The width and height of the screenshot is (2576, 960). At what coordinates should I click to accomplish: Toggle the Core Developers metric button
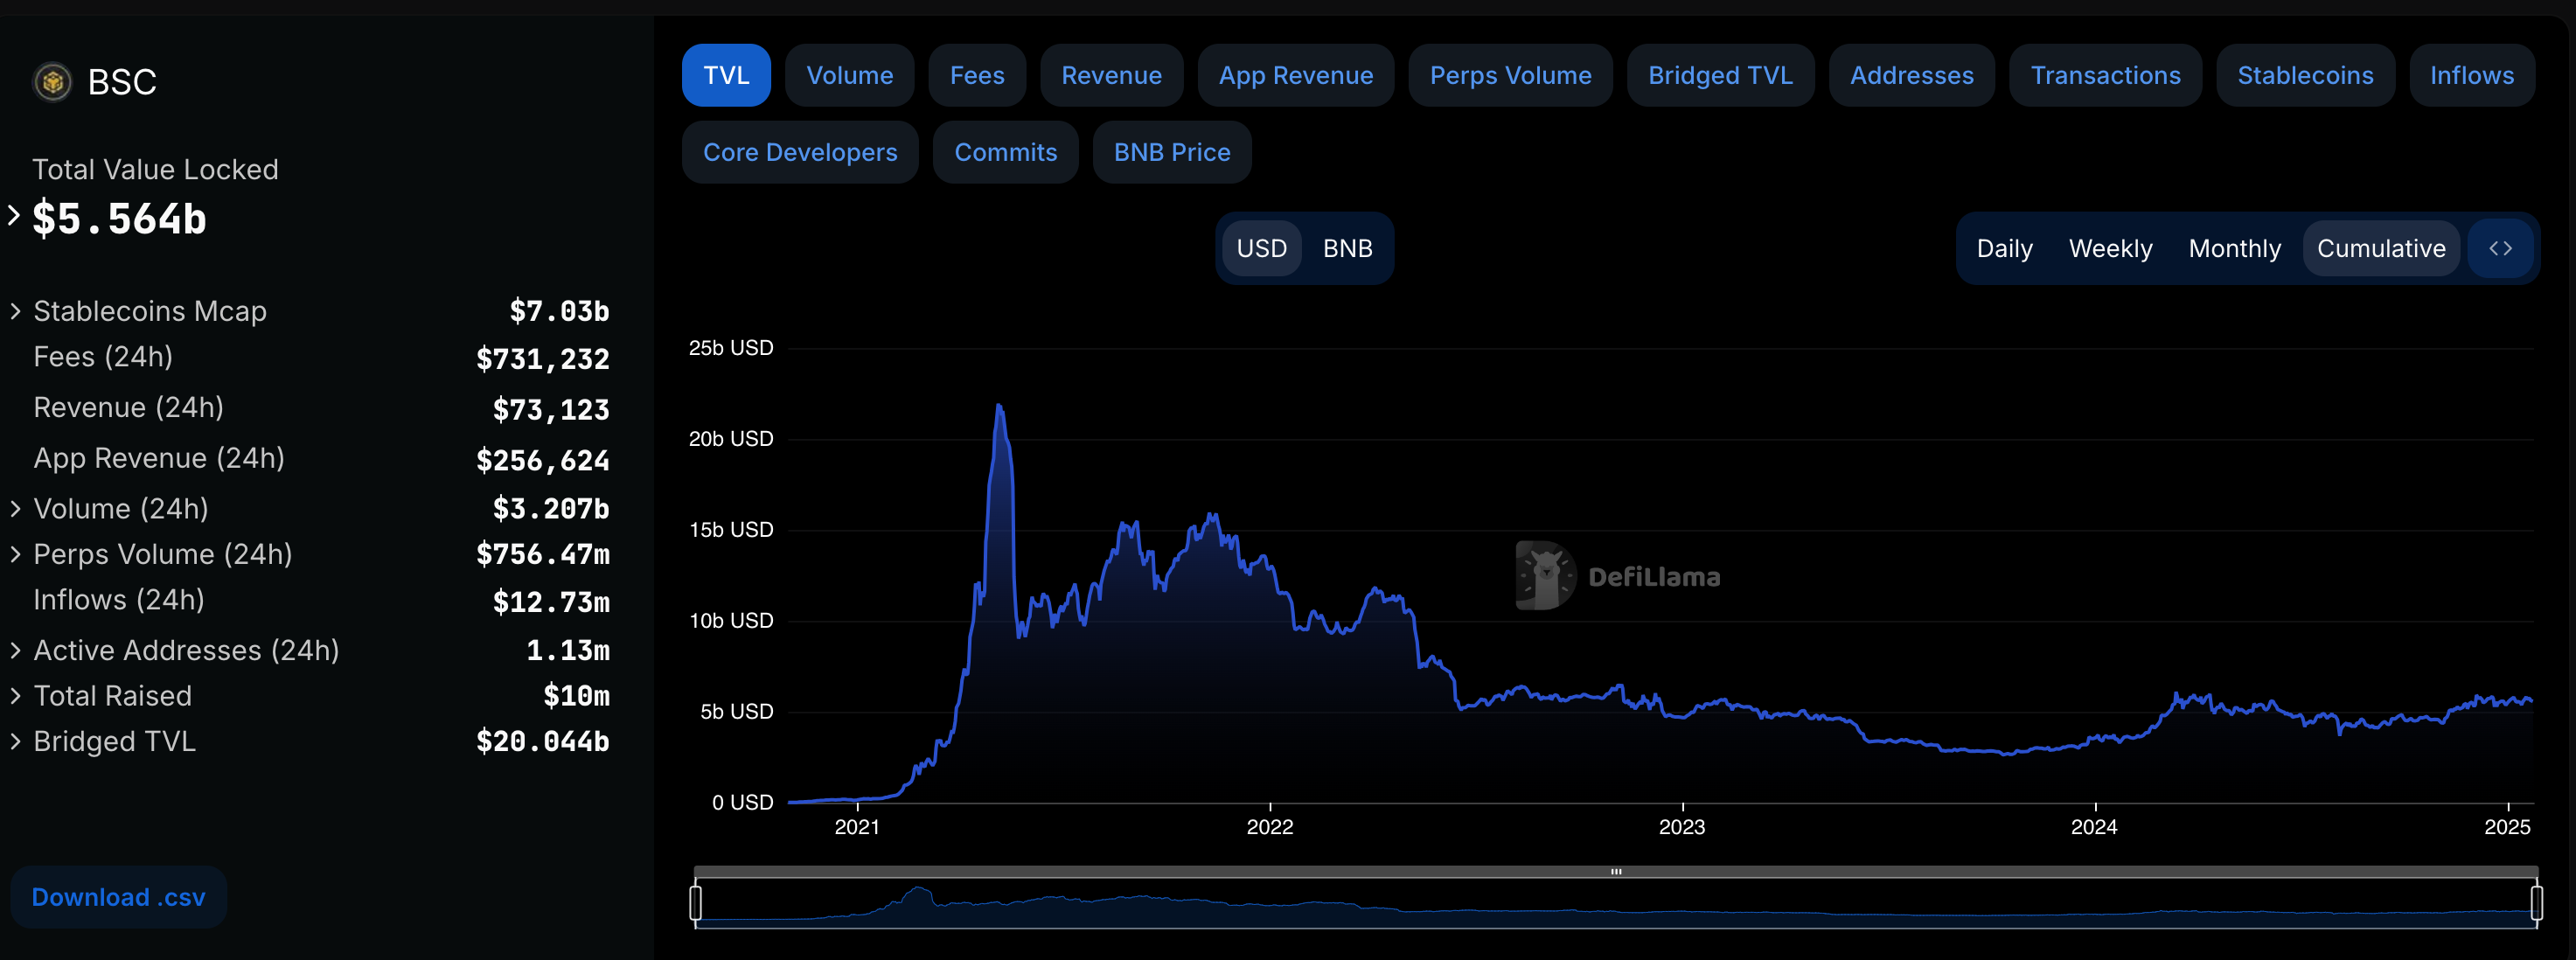799,152
